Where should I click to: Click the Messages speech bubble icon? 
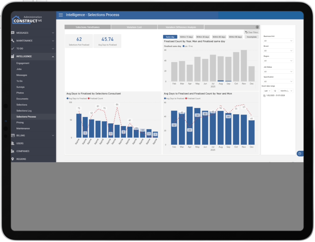point(13,33)
